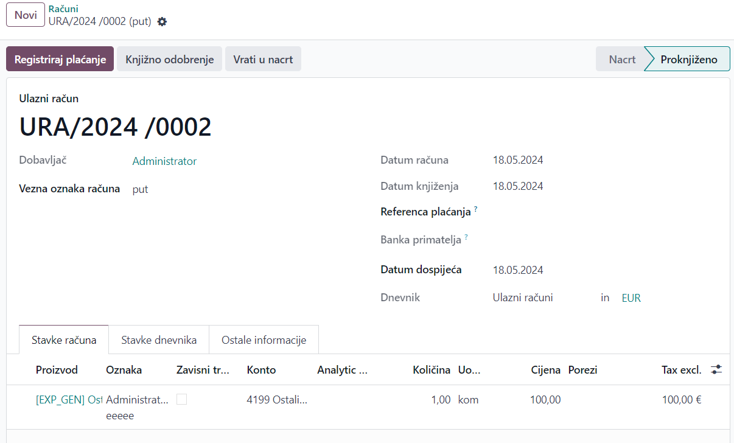Select the Proknjiženo status stage
The height and width of the screenshot is (443, 734).
[x=688, y=60]
